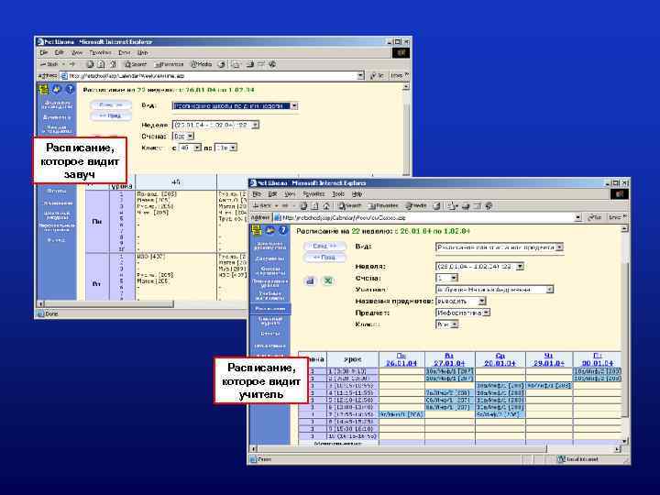
Task: Open Edit menu in front window
Action: (272, 194)
